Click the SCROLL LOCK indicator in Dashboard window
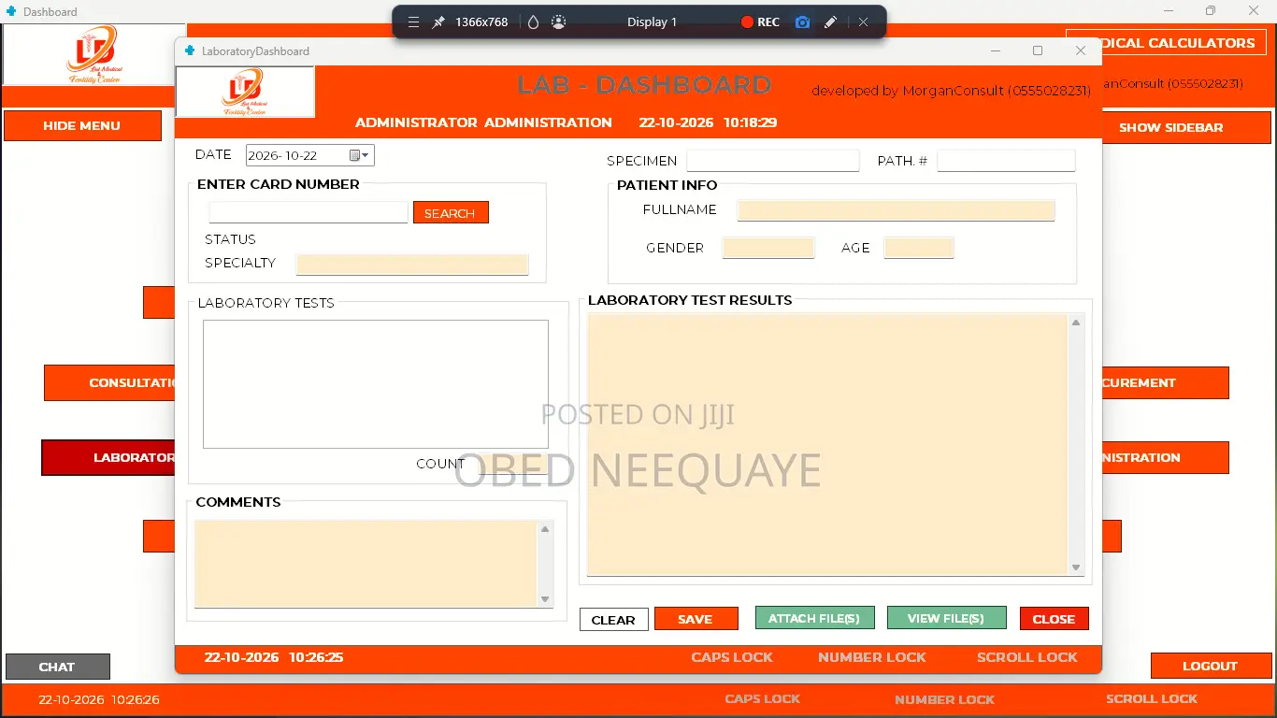 pyautogui.click(x=1152, y=698)
